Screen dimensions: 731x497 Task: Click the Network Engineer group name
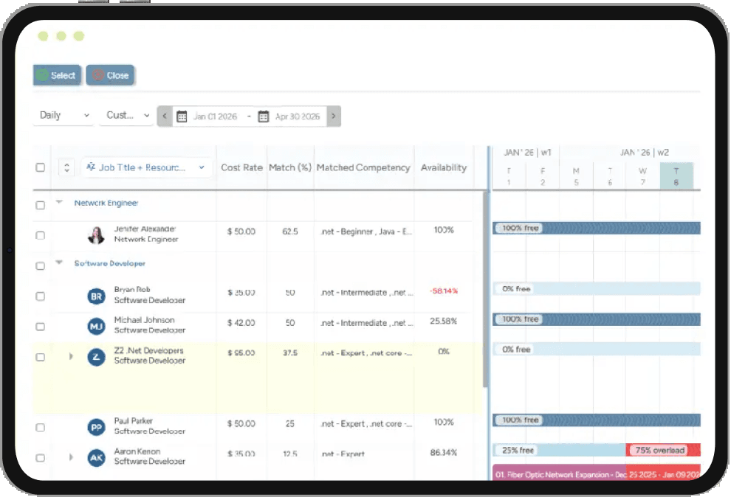[x=106, y=203]
